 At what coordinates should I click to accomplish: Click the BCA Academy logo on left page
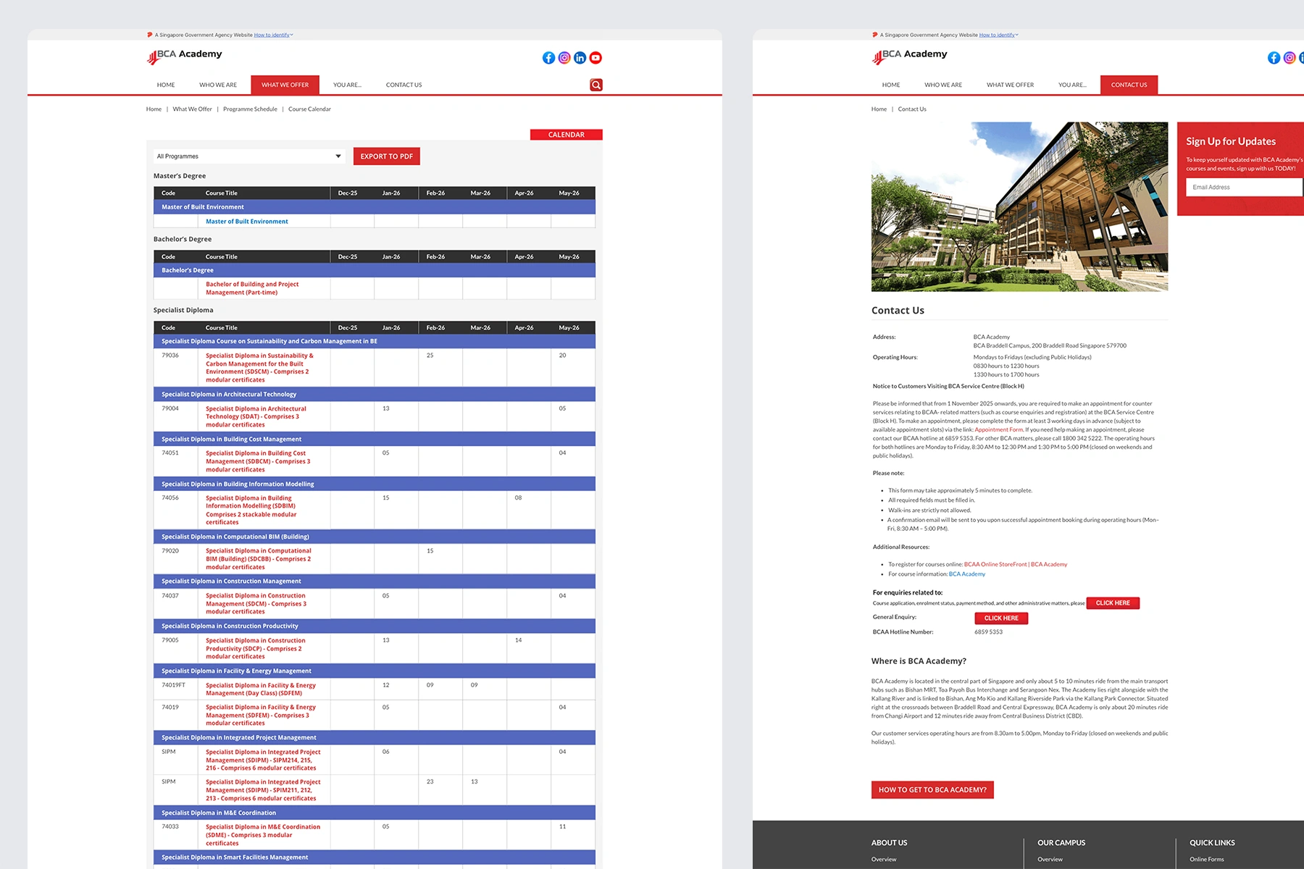(185, 56)
